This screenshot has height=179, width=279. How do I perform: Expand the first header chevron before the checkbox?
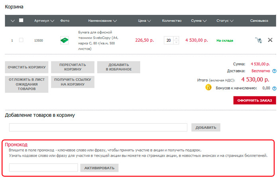point(13,21)
